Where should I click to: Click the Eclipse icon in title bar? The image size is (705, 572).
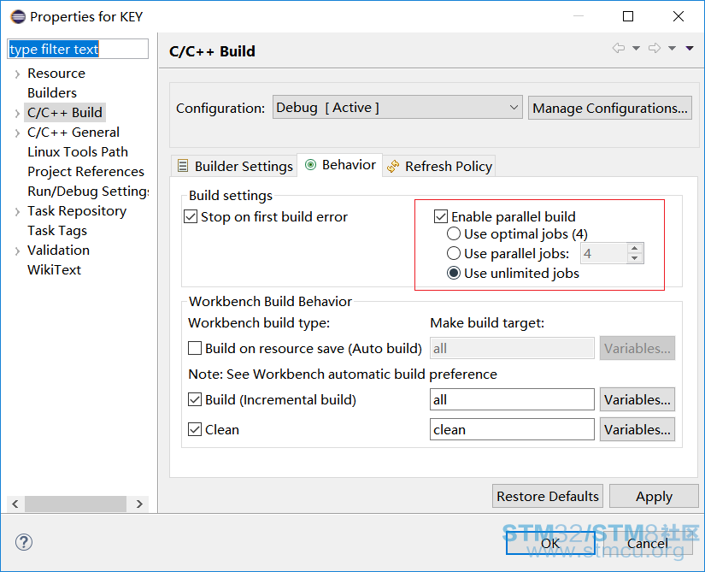(x=18, y=16)
